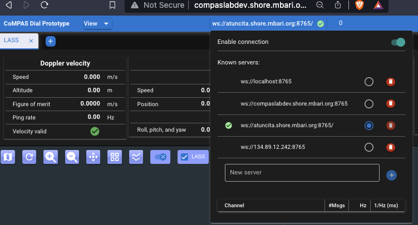Close the LASS tab
This screenshot has height=225, width=418.
click(31, 41)
